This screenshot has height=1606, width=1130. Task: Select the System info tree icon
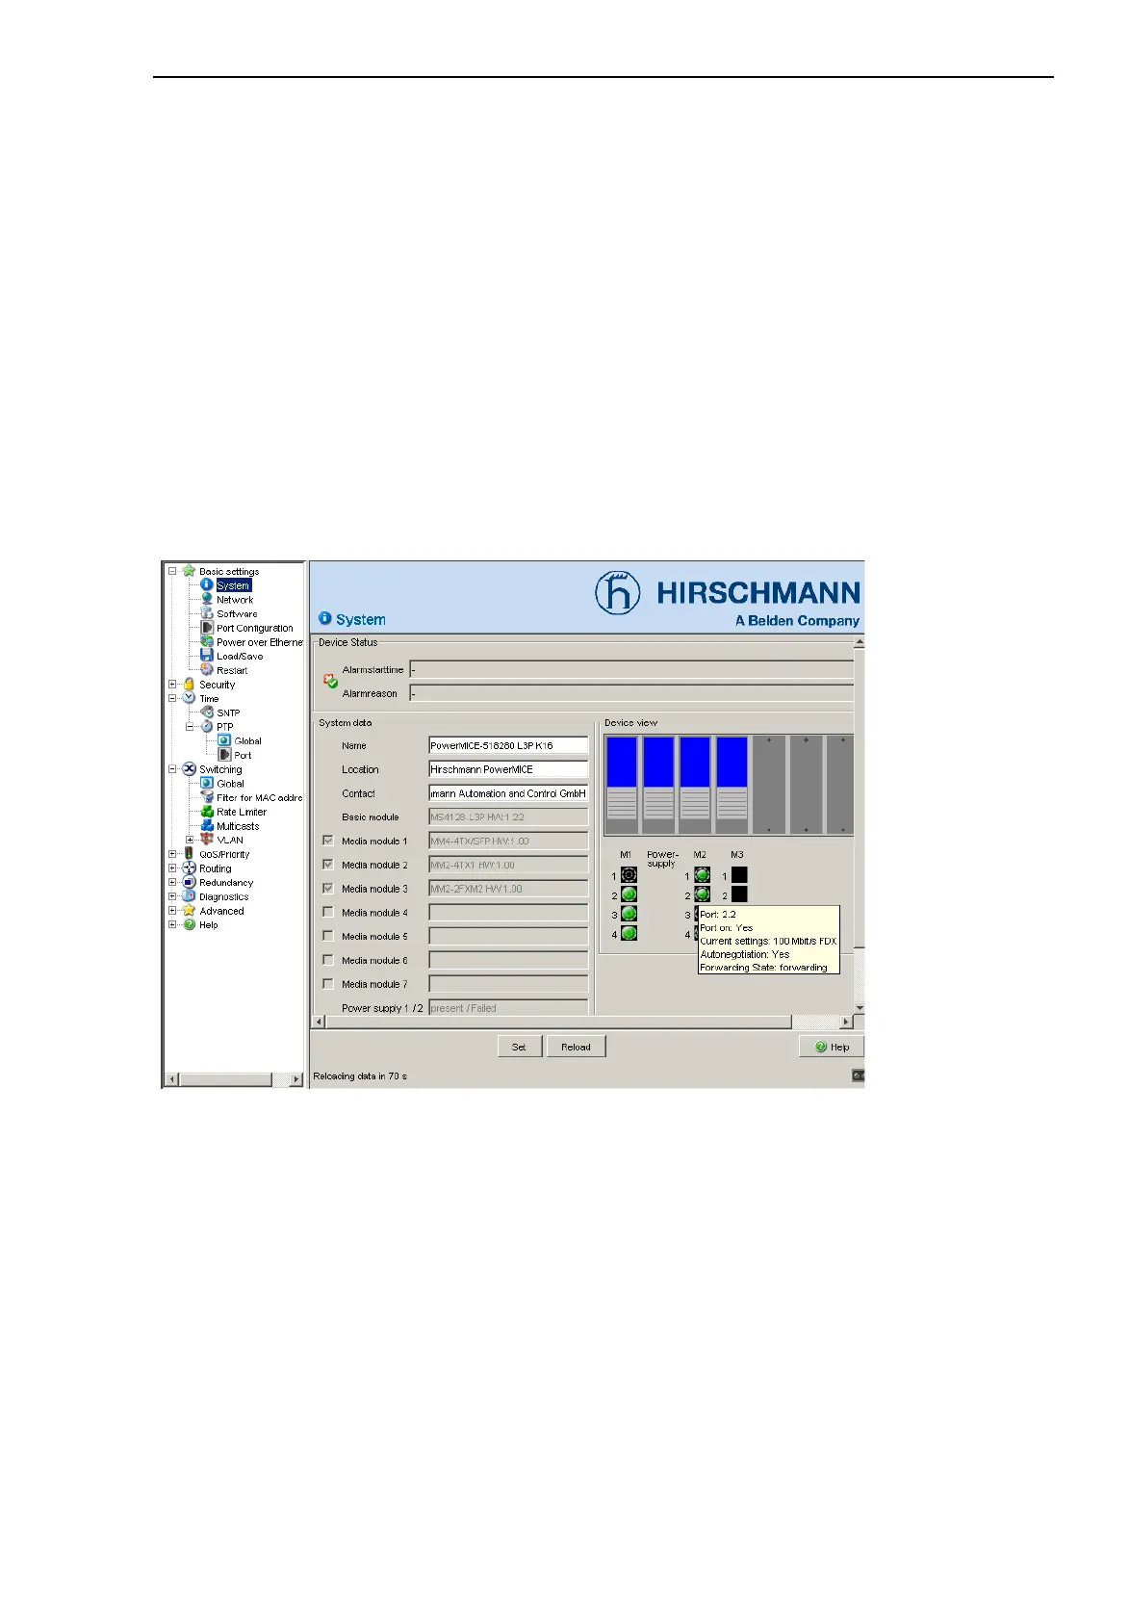point(206,584)
